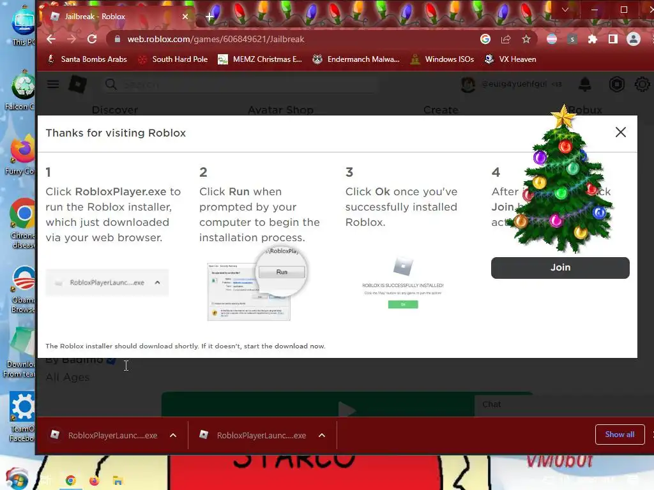
Task: Go to the Avatar Shop tab
Action: click(281, 110)
